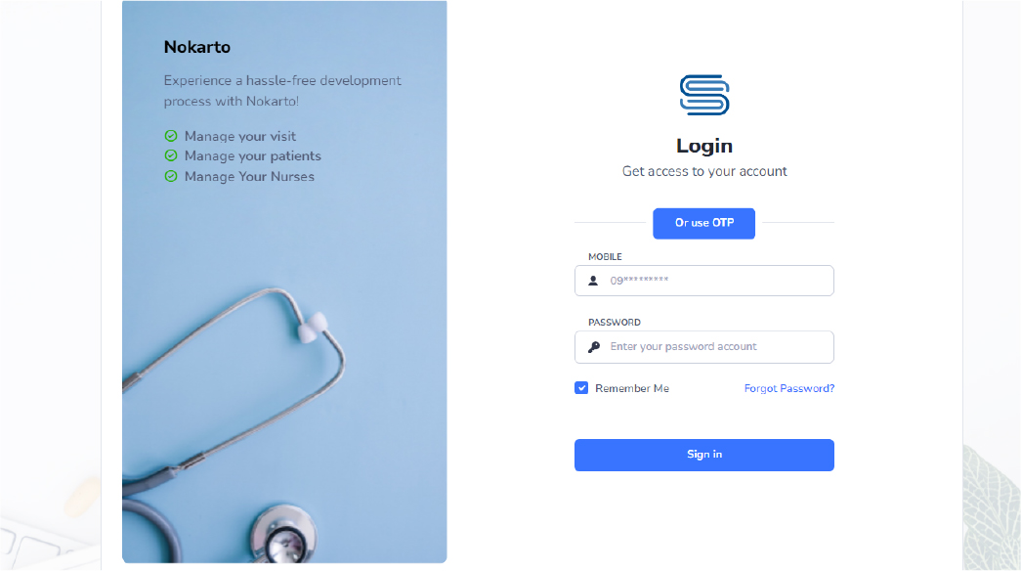This screenshot has width=1021, height=571.
Task: Click green check icon beside Manage your patients
Action: pos(171,155)
